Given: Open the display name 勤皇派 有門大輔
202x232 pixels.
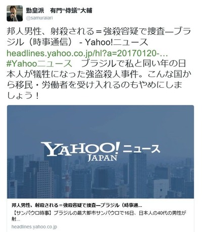Looking at the screenshot, I should pyautogui.click(x=59, y=11).
